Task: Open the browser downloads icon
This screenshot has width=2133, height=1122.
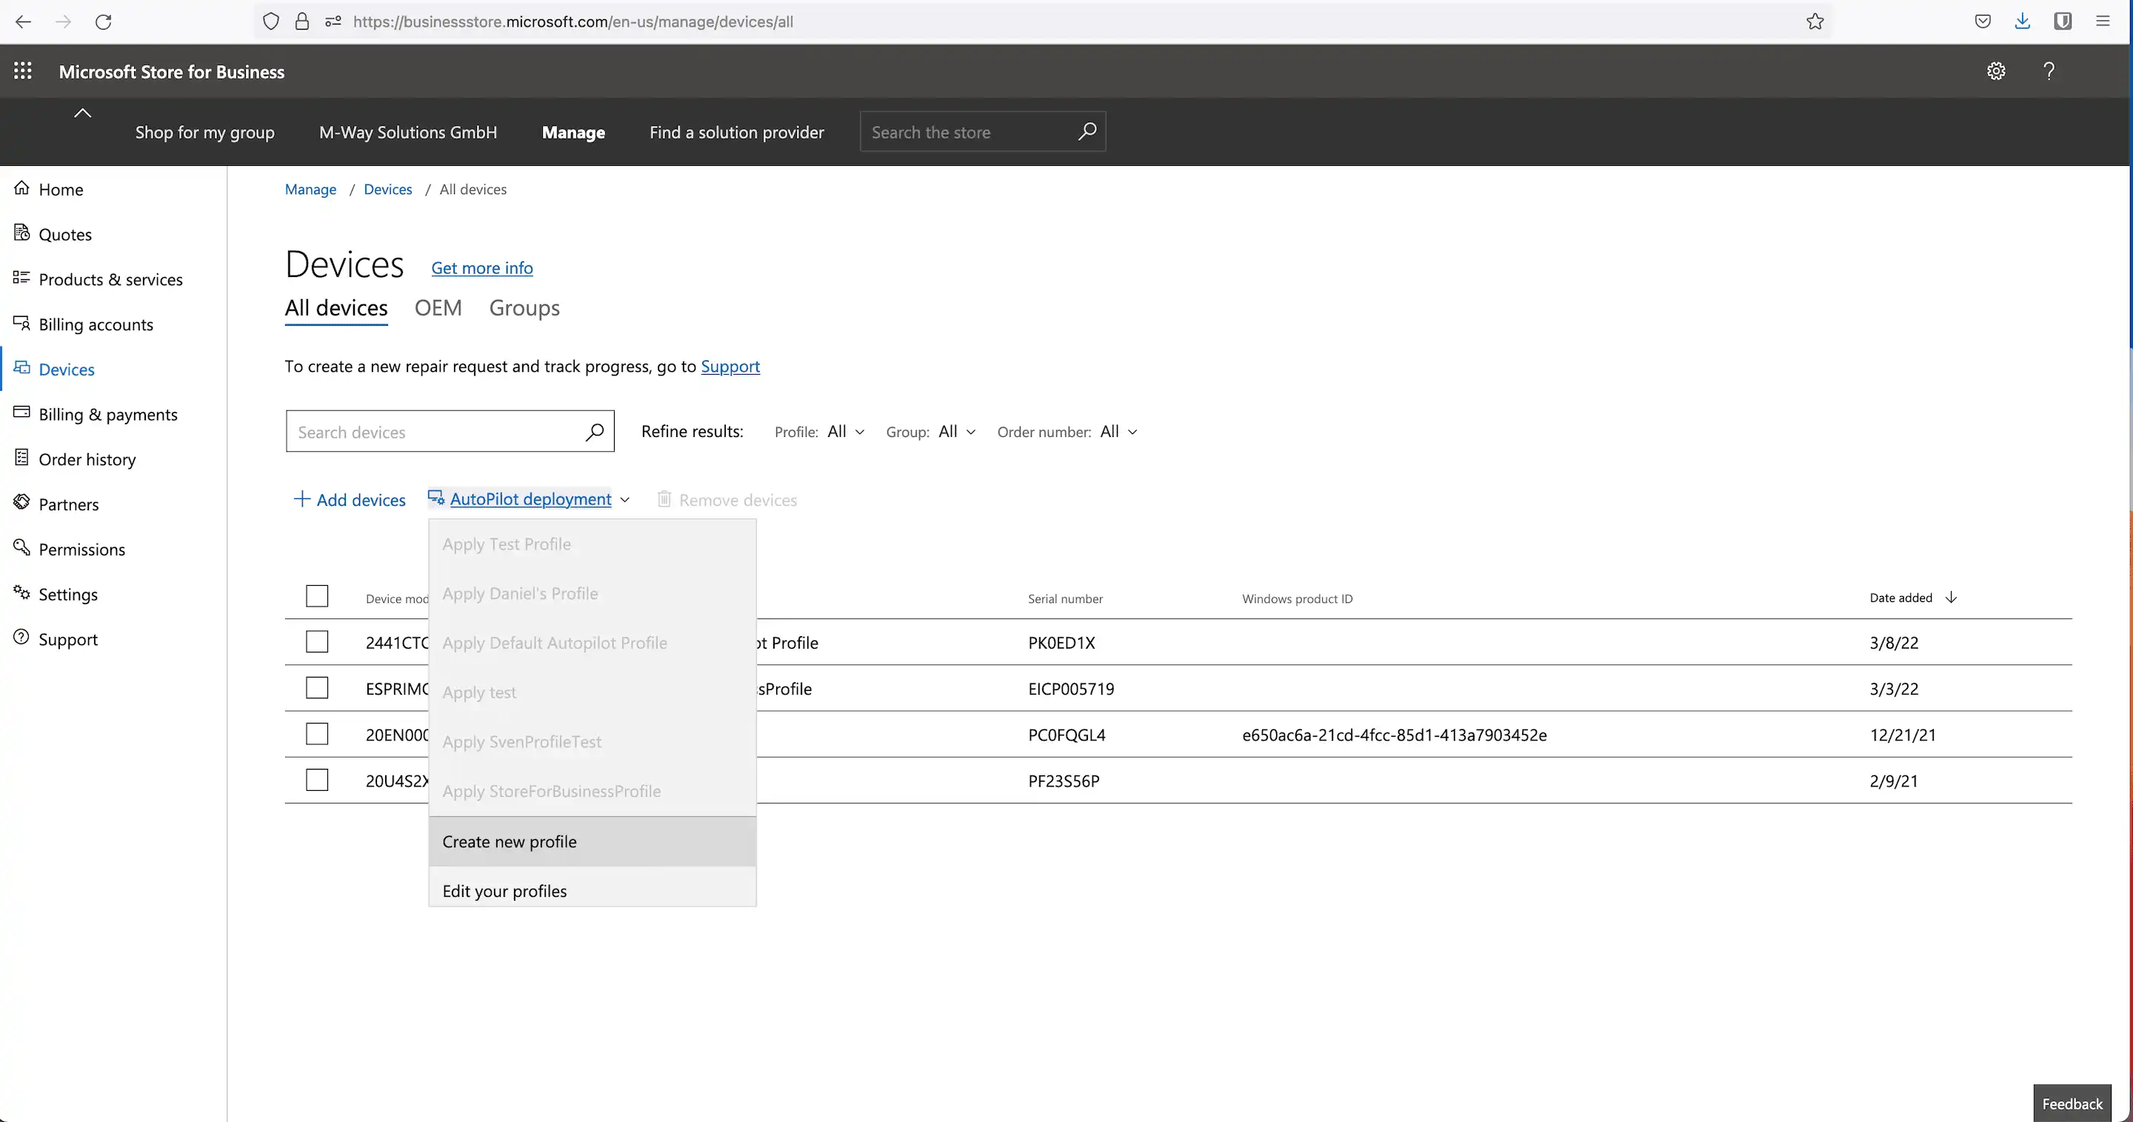Action: (x=2022, y=21)
